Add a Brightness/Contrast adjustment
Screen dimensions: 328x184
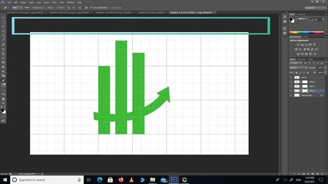298,44
